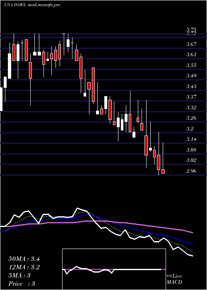Viewport: 207px width, 290px height.
Task: Select the 3.32 price axis label
Action: (x=191, y=107)
